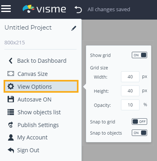Click the Back to Dashboard chevron
The width and height of the screenshot is (157, 161).
point(11,61)
